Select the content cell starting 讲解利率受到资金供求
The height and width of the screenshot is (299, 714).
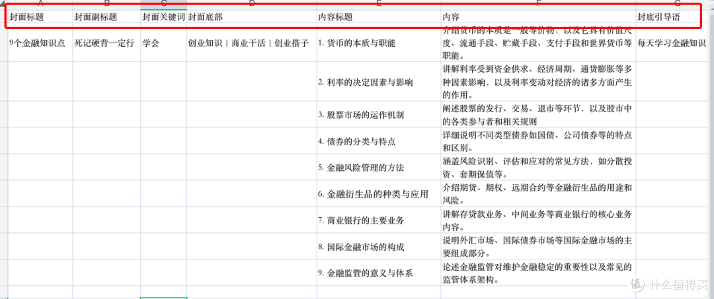[538, 83]
